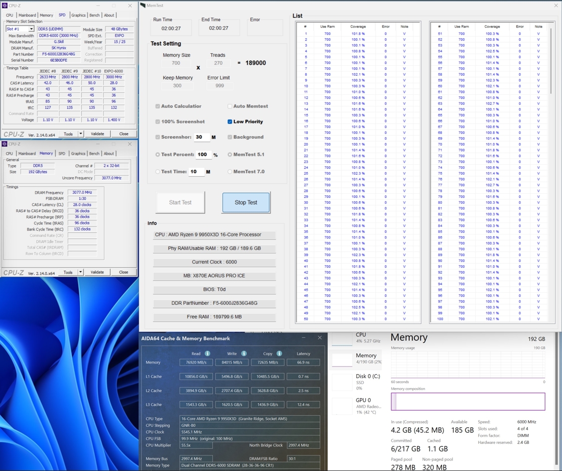Screen dimensions: 562x471
Task: Click the Keep Memory input field
Action: pos(178,86)
